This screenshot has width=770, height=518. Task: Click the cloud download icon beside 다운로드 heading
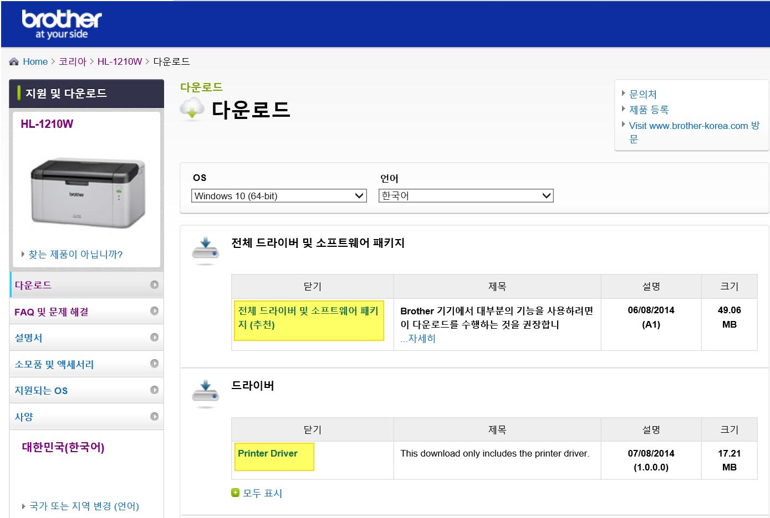tap(192, 108)
